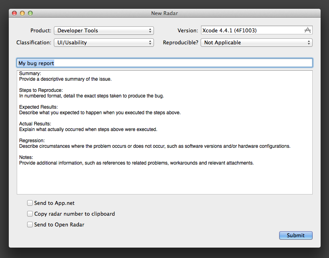Zoom the New Radar window with the green button

[x=30, y=13]
